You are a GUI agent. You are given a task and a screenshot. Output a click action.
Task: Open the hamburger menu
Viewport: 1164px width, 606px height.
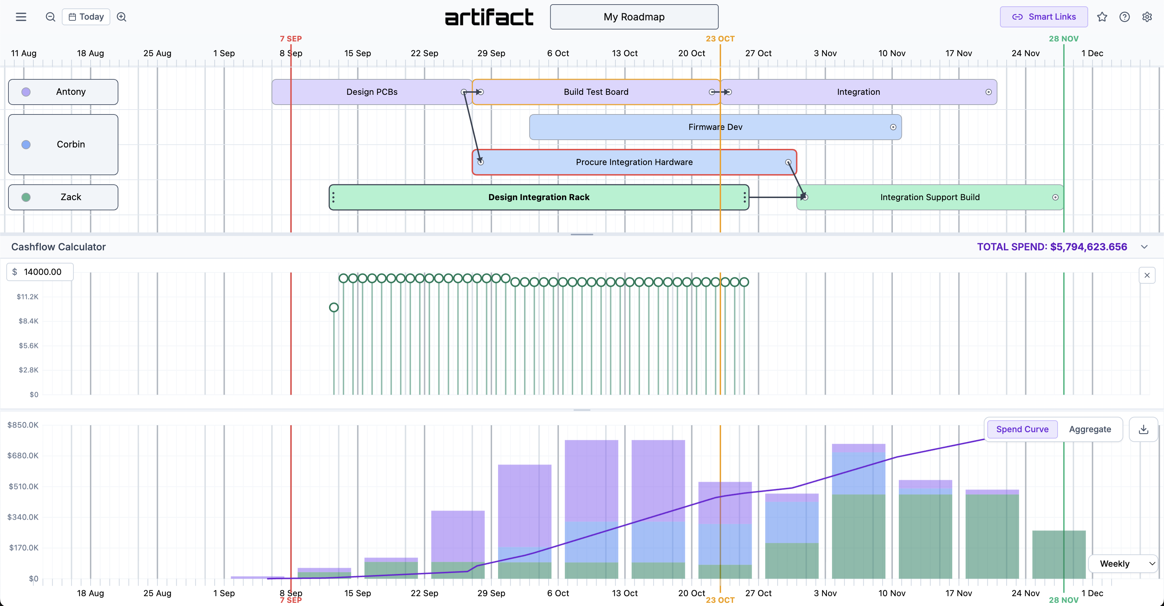click(21, 17)
